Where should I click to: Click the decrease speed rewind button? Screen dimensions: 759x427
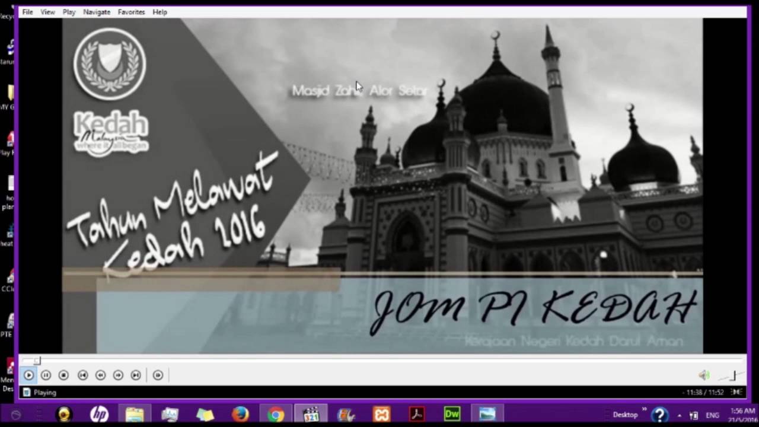pyautogui.click(x=100, y=375)
